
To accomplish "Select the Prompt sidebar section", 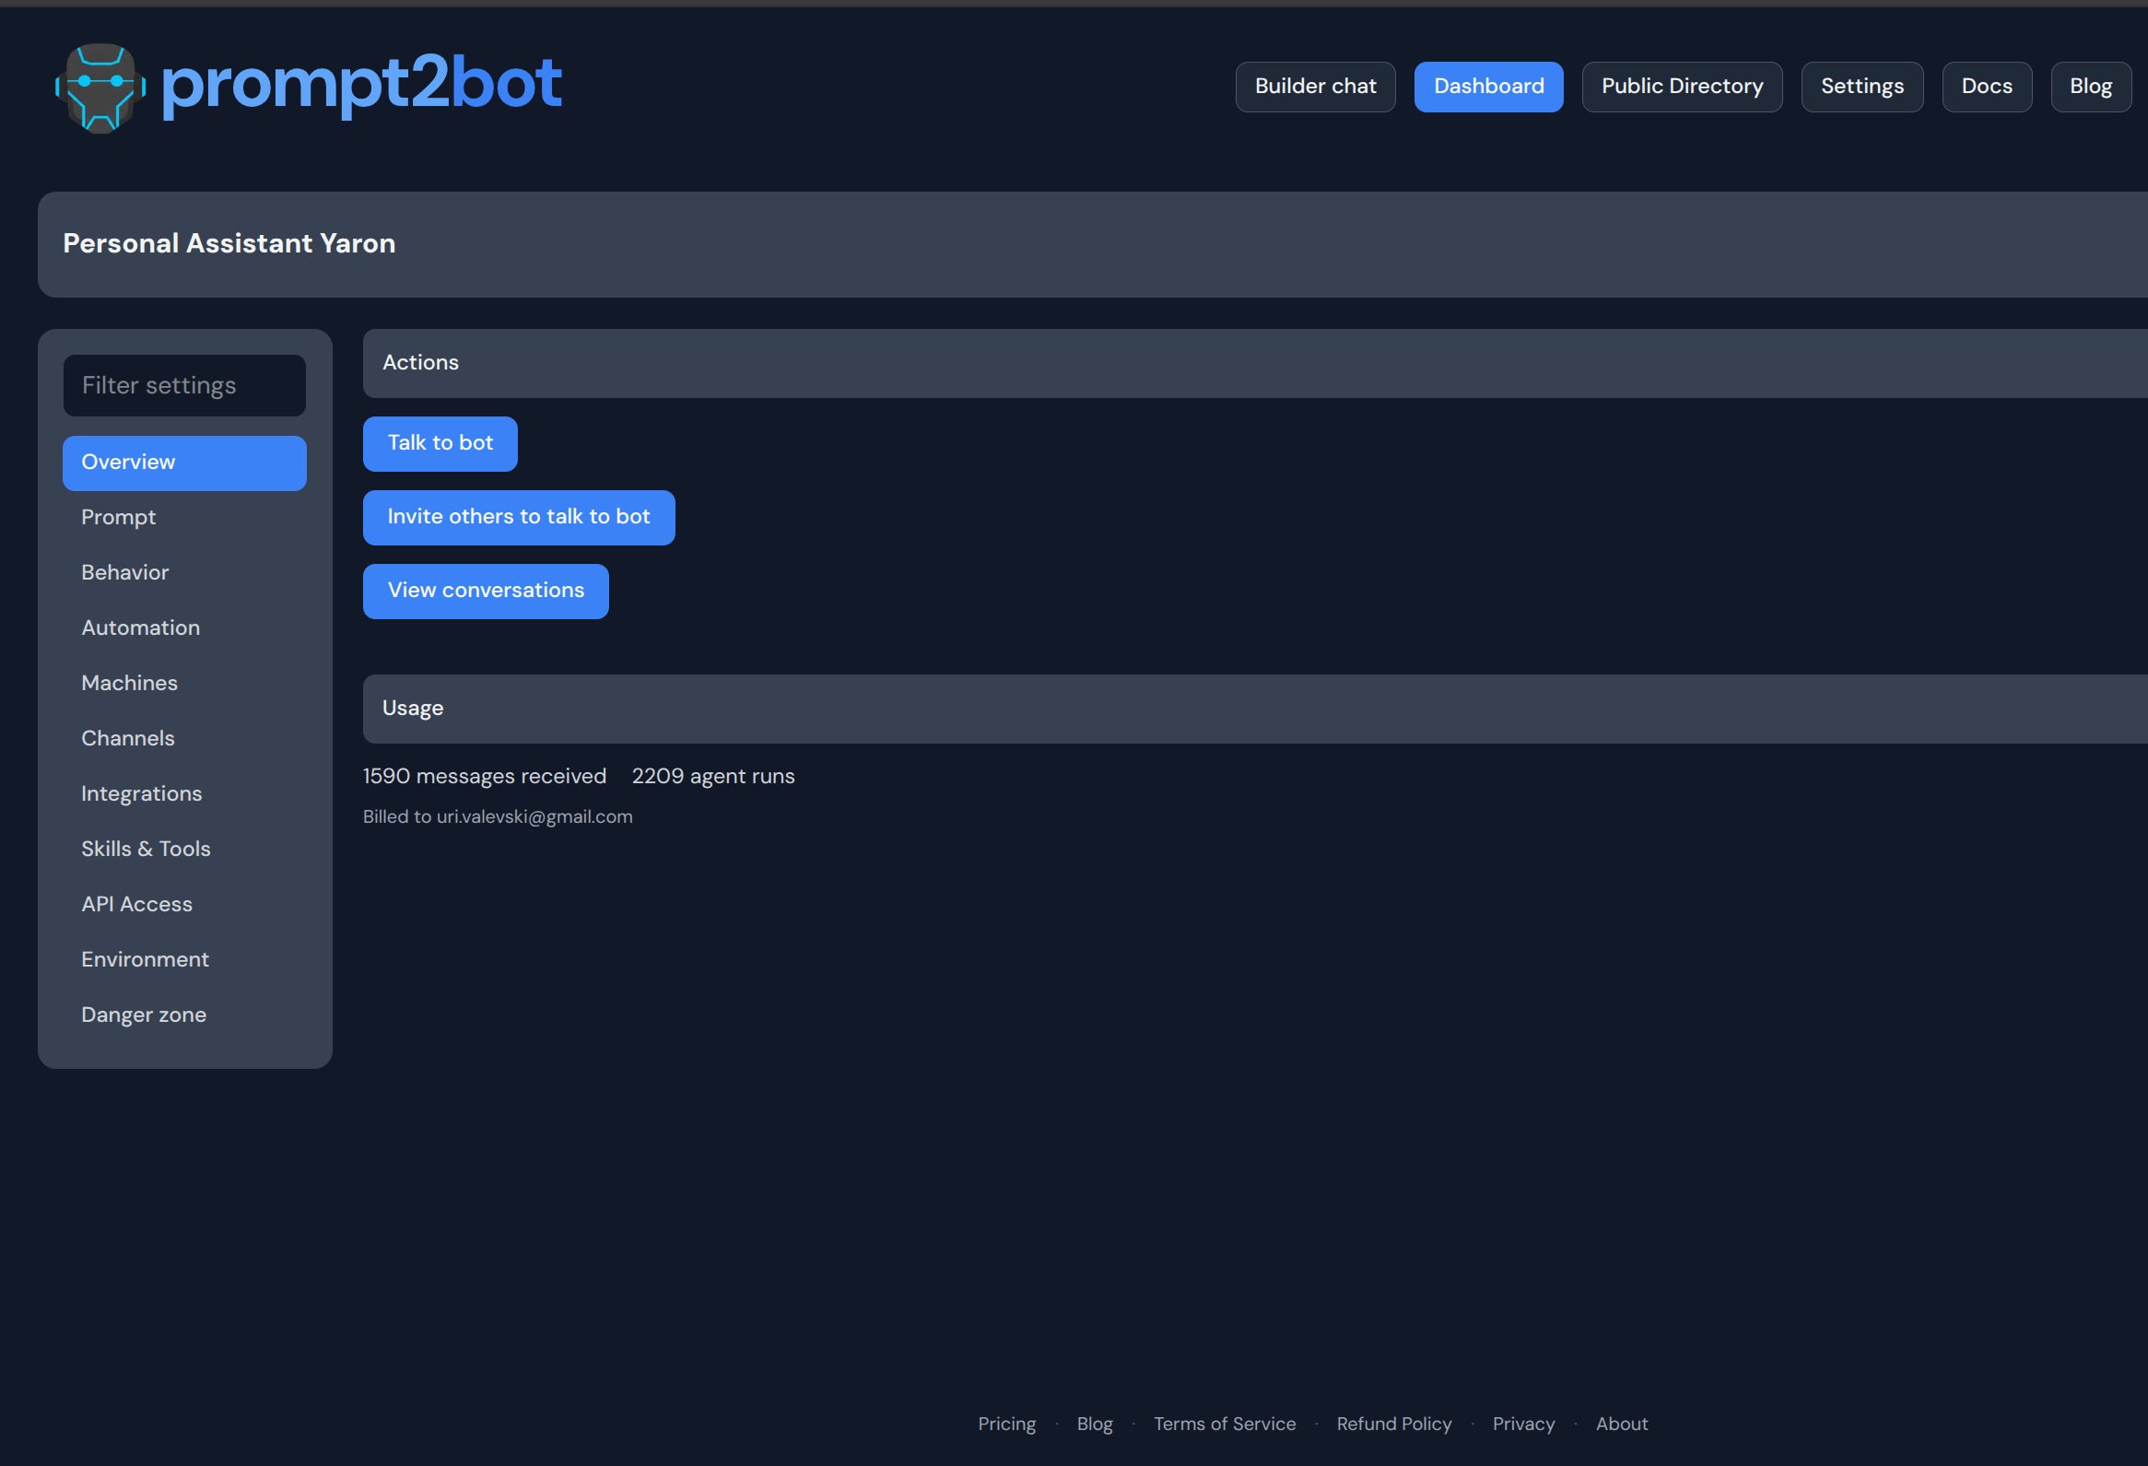I will 118,518.
